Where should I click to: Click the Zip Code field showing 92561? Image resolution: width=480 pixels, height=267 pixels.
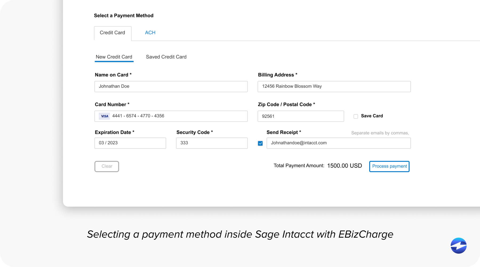tap(301, 116)
